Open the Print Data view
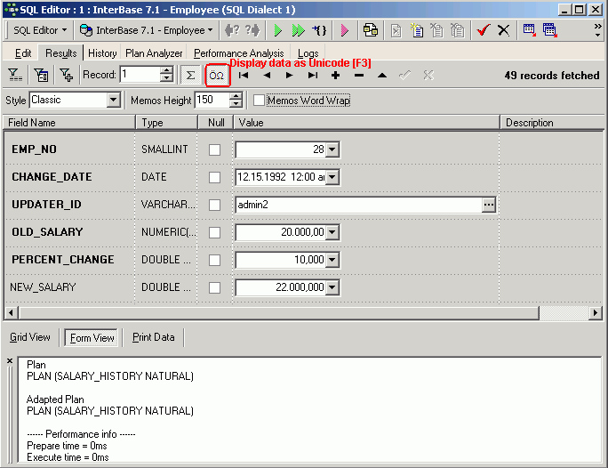This screenshot has height=468, width=608. [x=154, y=337]
